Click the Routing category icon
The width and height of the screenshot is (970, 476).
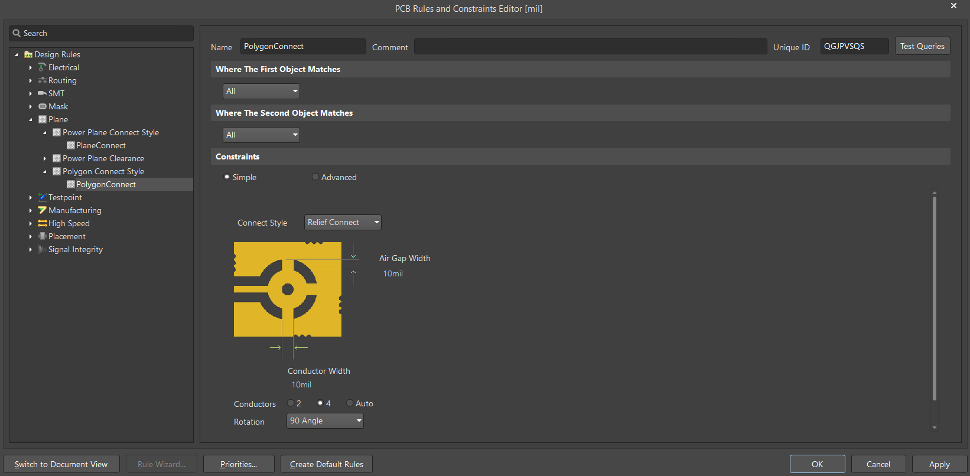(42, 80)
